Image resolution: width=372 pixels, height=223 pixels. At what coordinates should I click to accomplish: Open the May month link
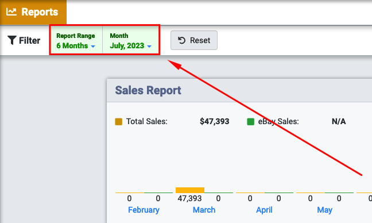325,210
